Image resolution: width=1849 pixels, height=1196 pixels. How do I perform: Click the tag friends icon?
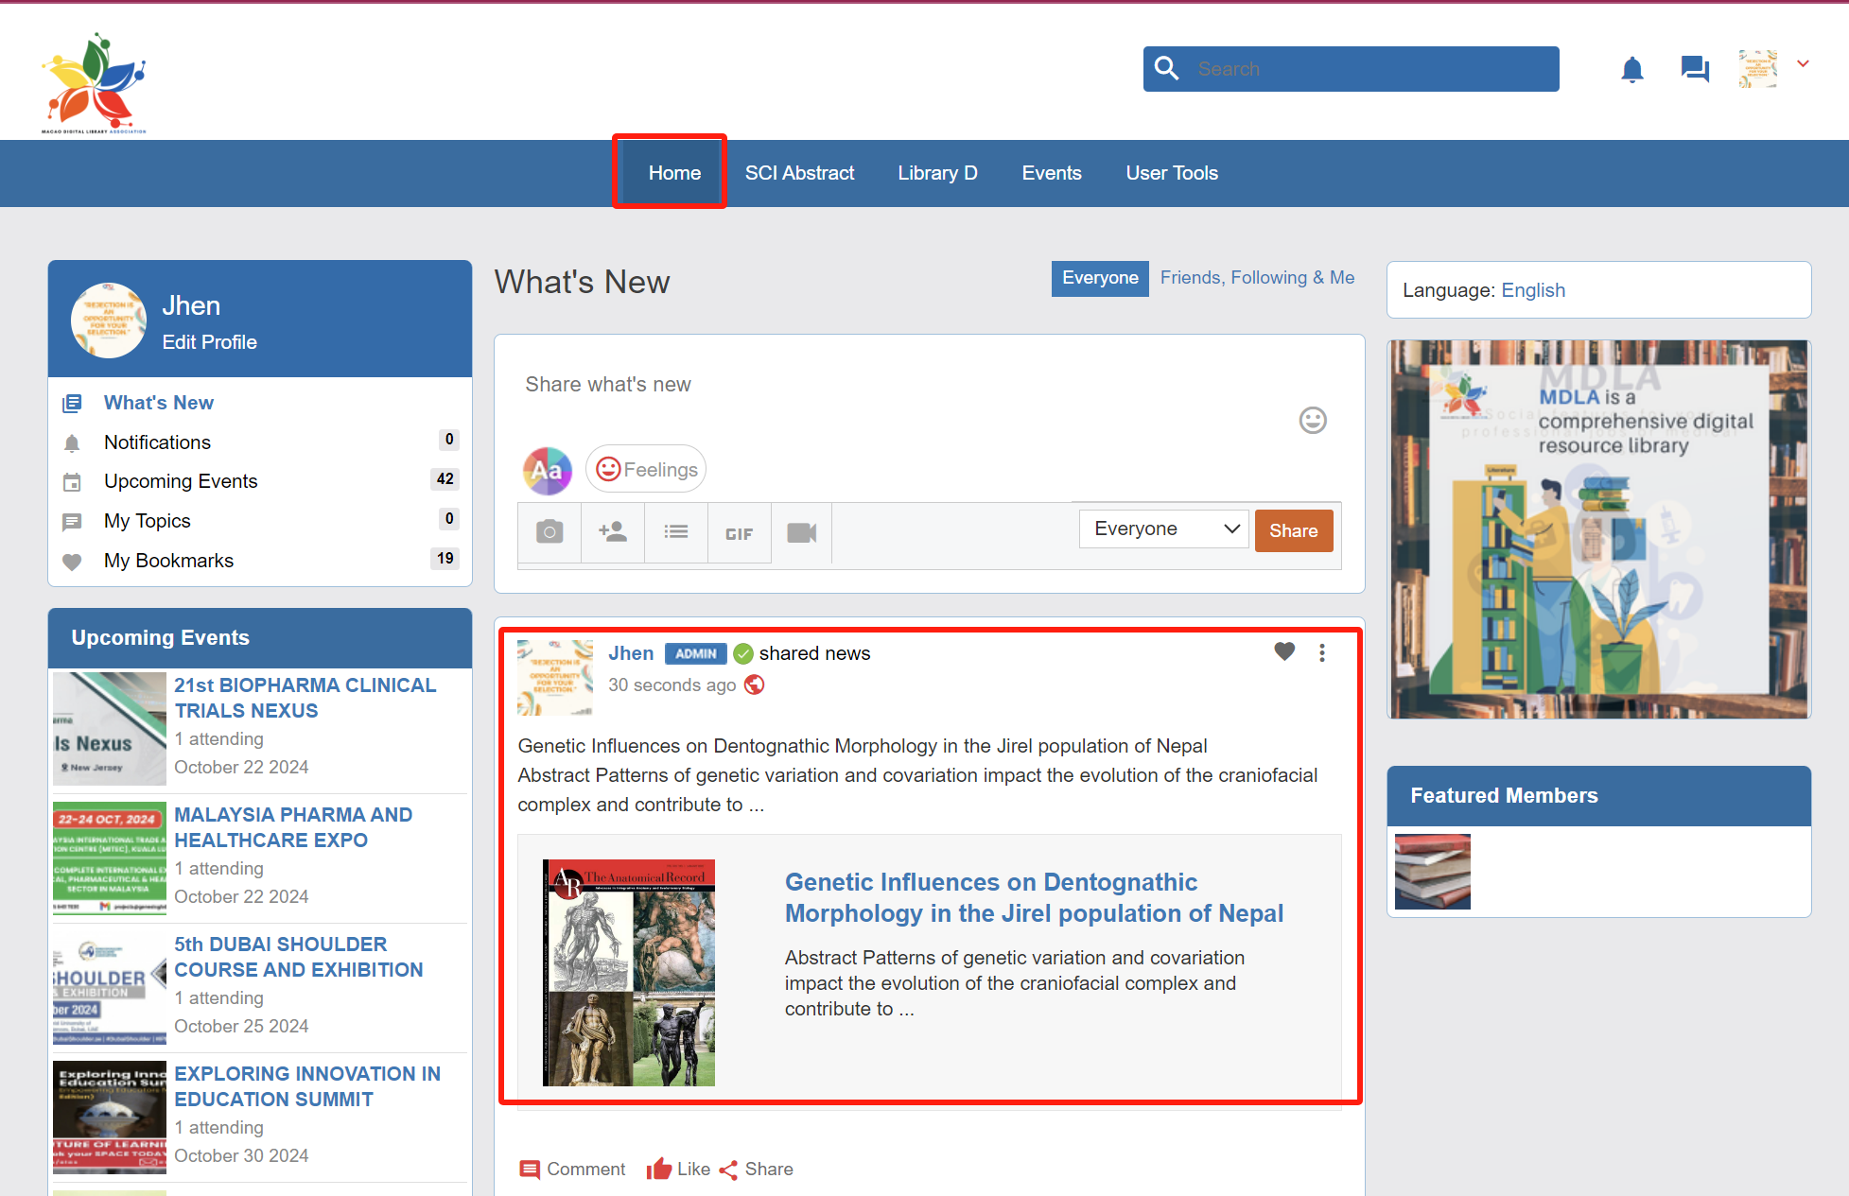613,532
